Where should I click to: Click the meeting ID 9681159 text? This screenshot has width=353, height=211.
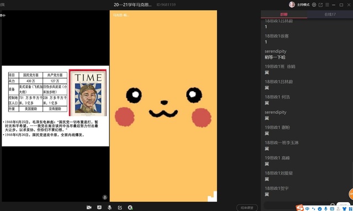(166, 5)
